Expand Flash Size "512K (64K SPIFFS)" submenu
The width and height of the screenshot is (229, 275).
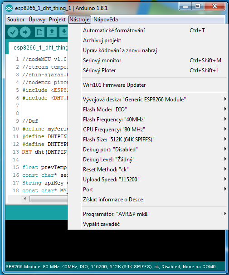(148, 140)
